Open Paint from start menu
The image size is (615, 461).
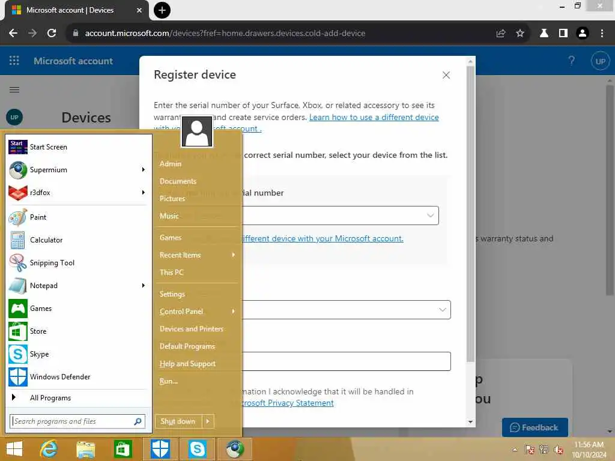[77, 217]
